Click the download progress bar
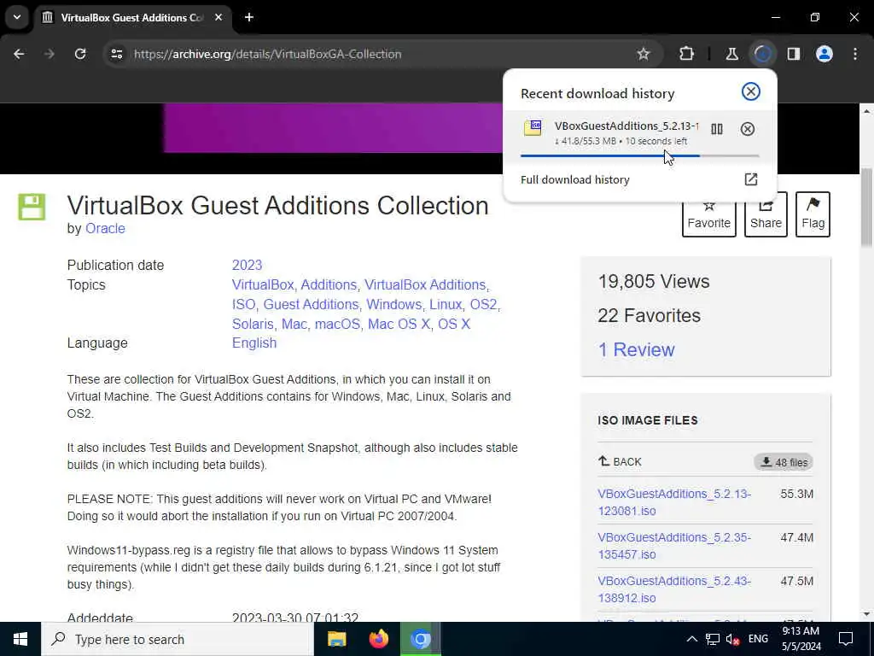Screen dimensions: 874x656 (640, 155)
